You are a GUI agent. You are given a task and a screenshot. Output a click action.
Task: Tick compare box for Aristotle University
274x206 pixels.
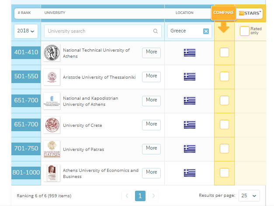[224, 77]
